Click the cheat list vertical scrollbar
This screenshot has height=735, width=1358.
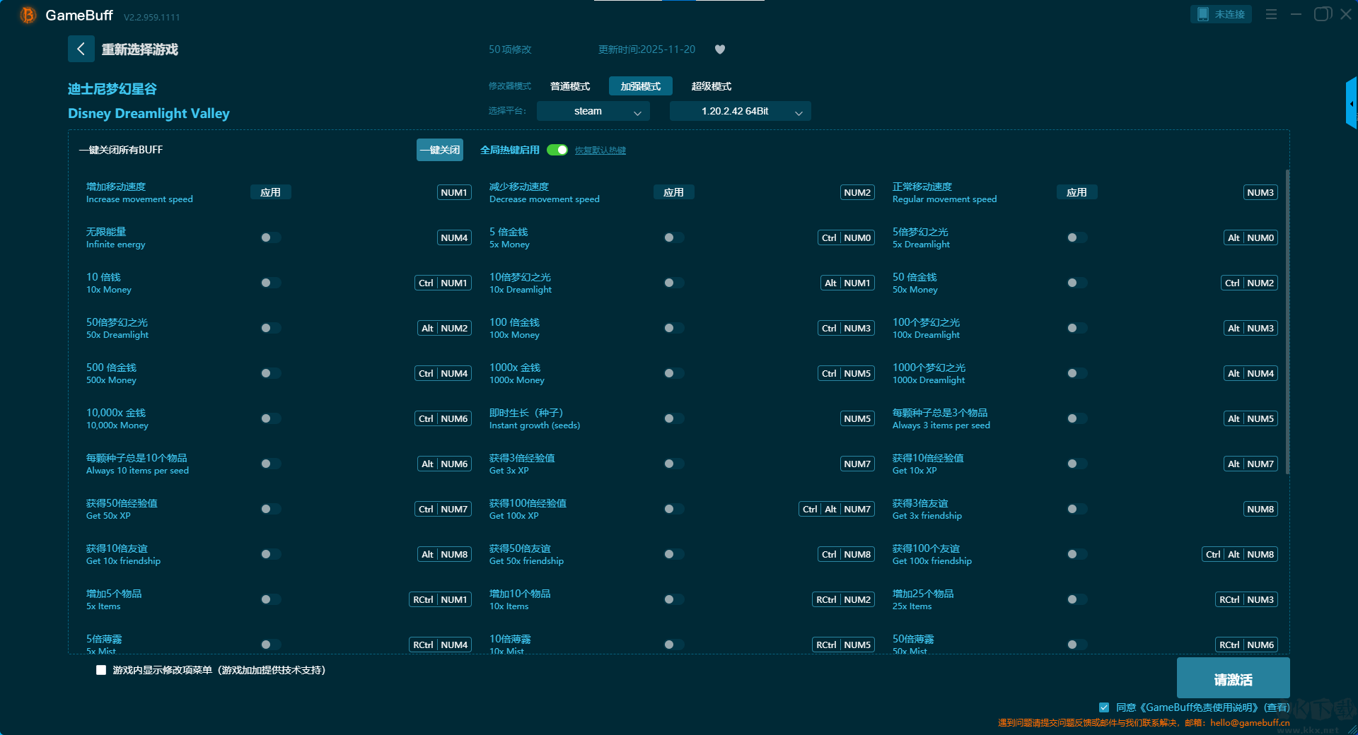coord(1287,322)
